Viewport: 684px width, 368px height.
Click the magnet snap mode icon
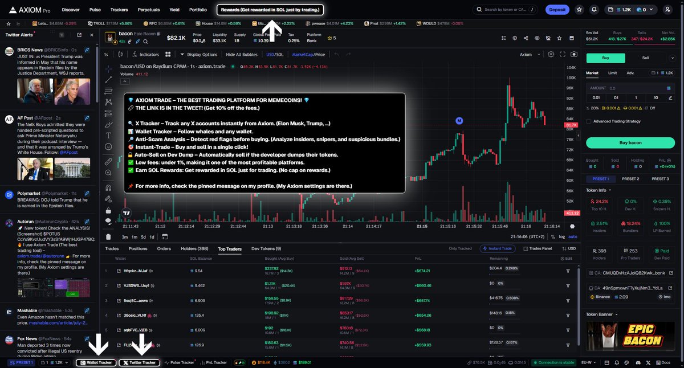(x=108, y=187)
